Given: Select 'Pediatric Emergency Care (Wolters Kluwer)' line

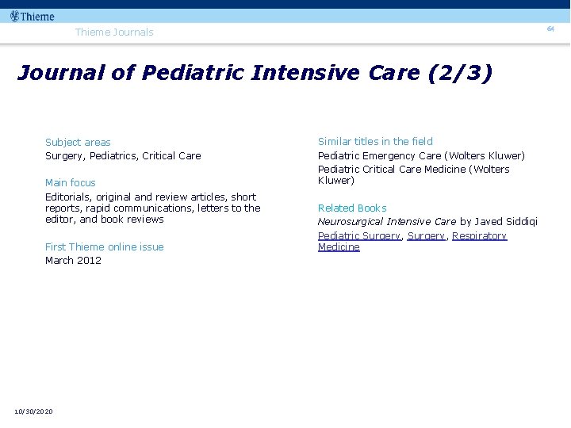Looking at the screenshot, I should point(421,156).
